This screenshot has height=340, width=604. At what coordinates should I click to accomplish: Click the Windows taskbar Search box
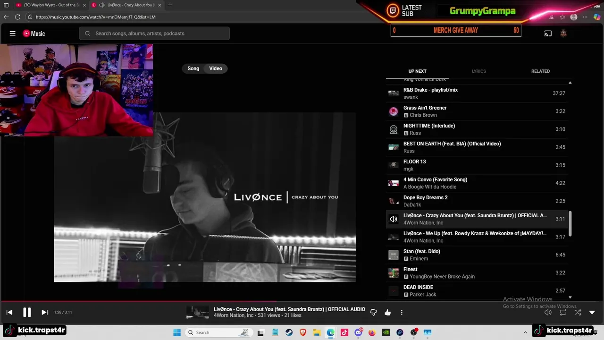click(219, 332)
